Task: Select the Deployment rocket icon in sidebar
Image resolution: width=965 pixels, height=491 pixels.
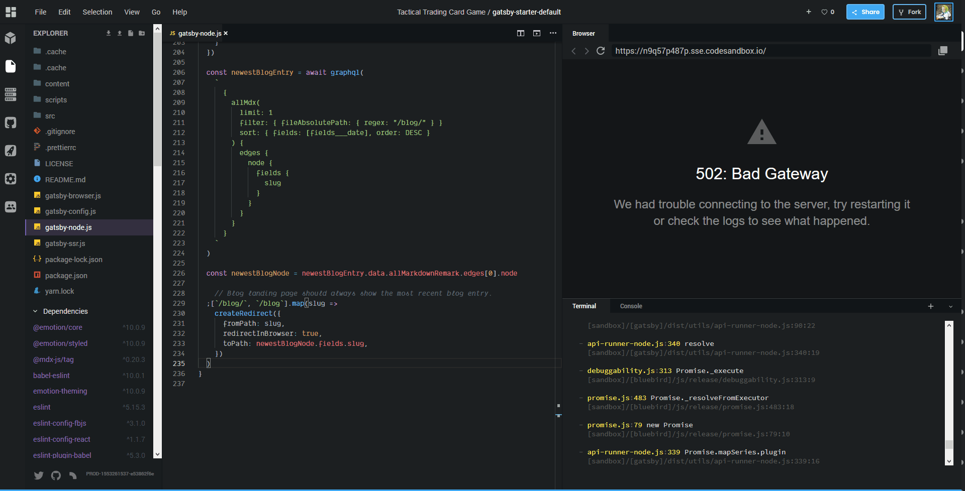Action: point(11,151)
